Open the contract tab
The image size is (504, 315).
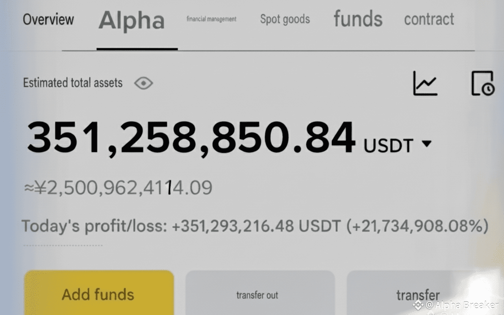click(429, 19)
